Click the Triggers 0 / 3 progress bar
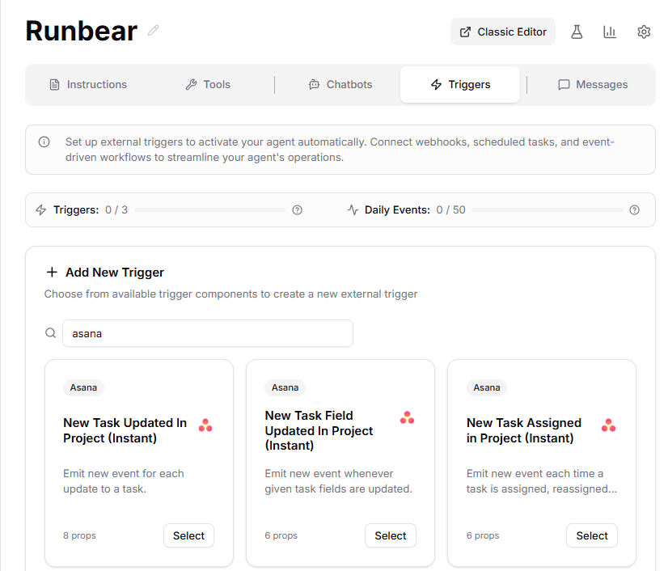668x571 pixels. (x=209, y=209)
